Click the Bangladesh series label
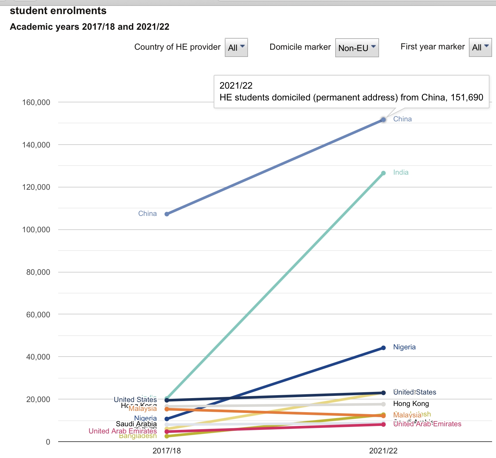The width and height of the screenshot is (496, 458). [x=138, y=437]
